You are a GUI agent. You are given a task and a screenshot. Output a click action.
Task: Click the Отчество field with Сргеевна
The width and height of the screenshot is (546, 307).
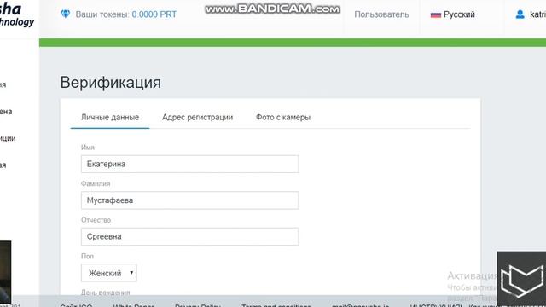pos(189,236)
